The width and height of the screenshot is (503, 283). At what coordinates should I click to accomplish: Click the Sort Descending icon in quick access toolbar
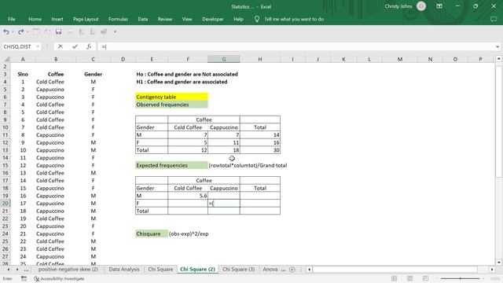(93, 31)
